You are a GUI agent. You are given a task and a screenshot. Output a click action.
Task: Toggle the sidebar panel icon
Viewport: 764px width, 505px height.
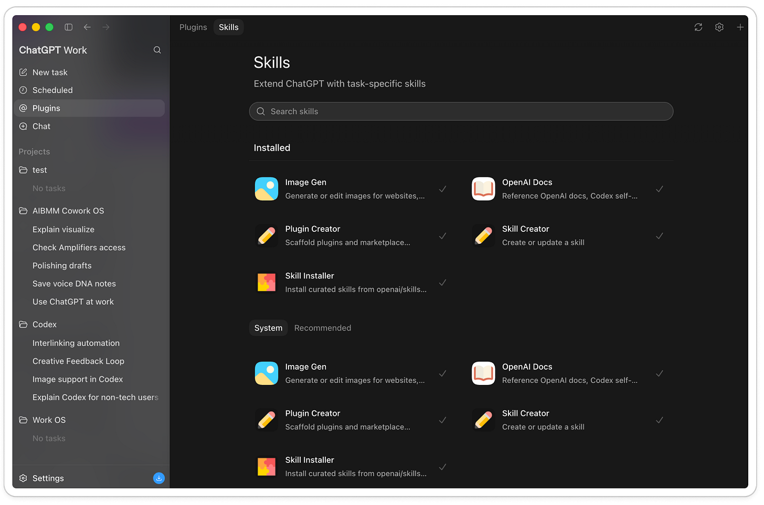click(x=68, y=27)
